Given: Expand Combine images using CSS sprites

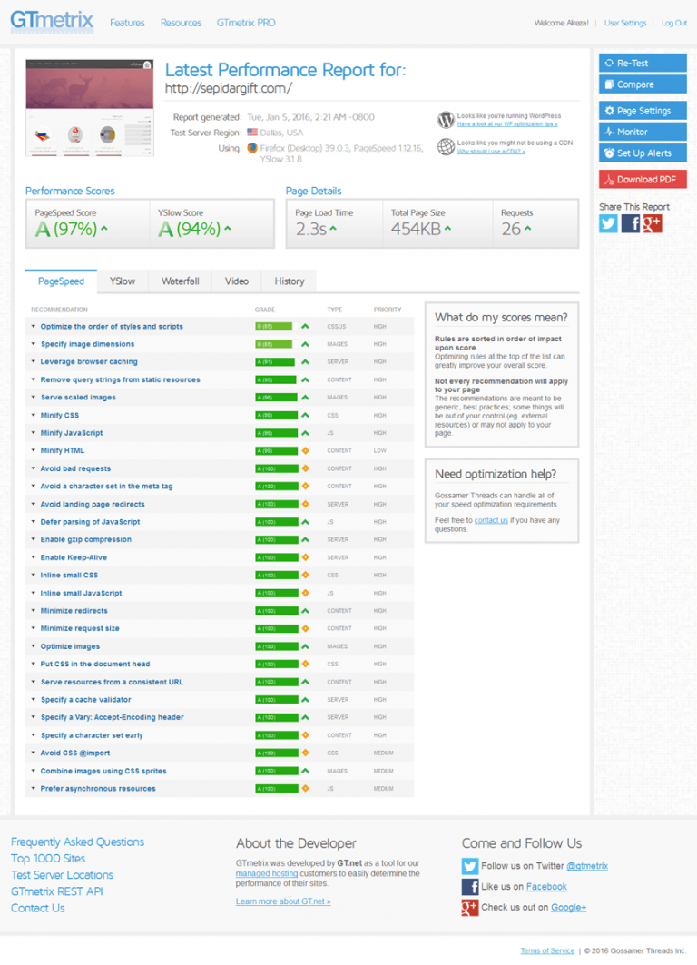Looking at the screenshot, I should pyautogui.click(x=103, y=771).
